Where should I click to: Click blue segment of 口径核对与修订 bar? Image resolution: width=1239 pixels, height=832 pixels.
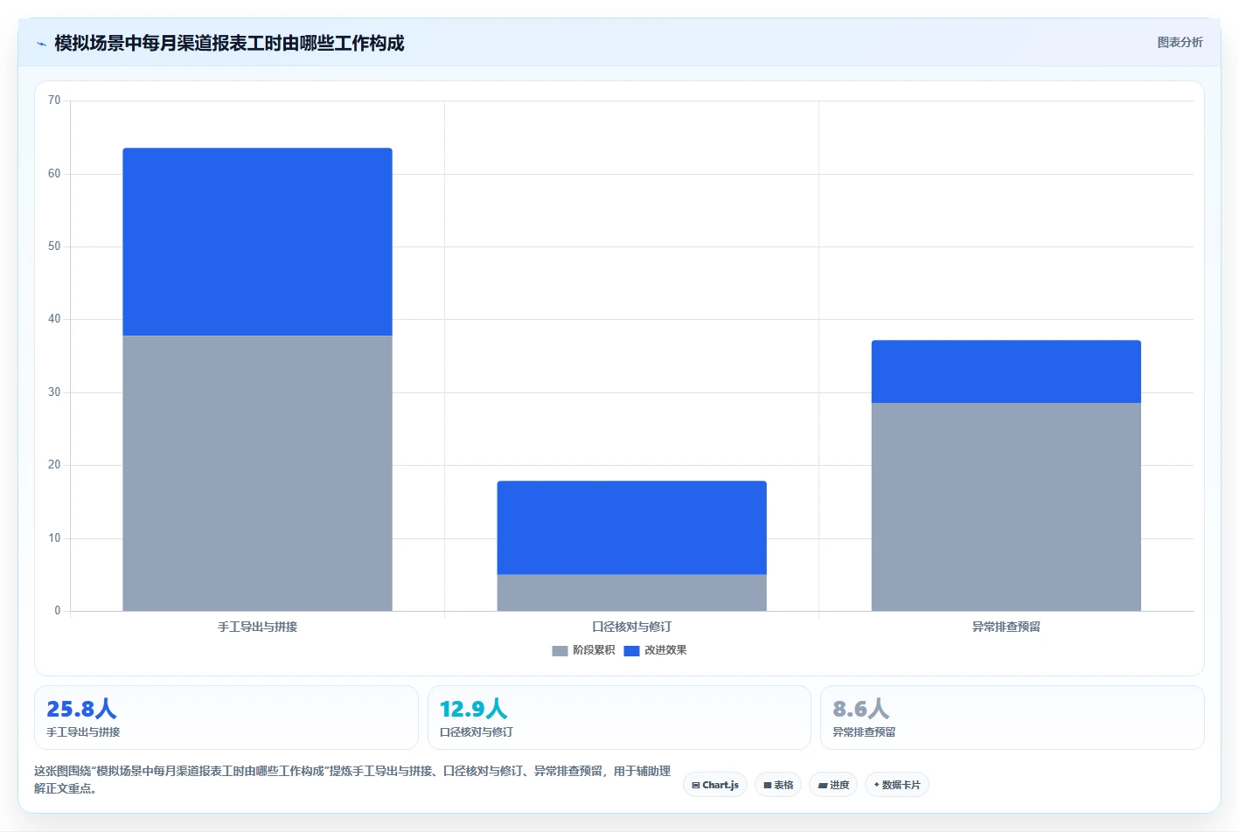tap(631, 528)
